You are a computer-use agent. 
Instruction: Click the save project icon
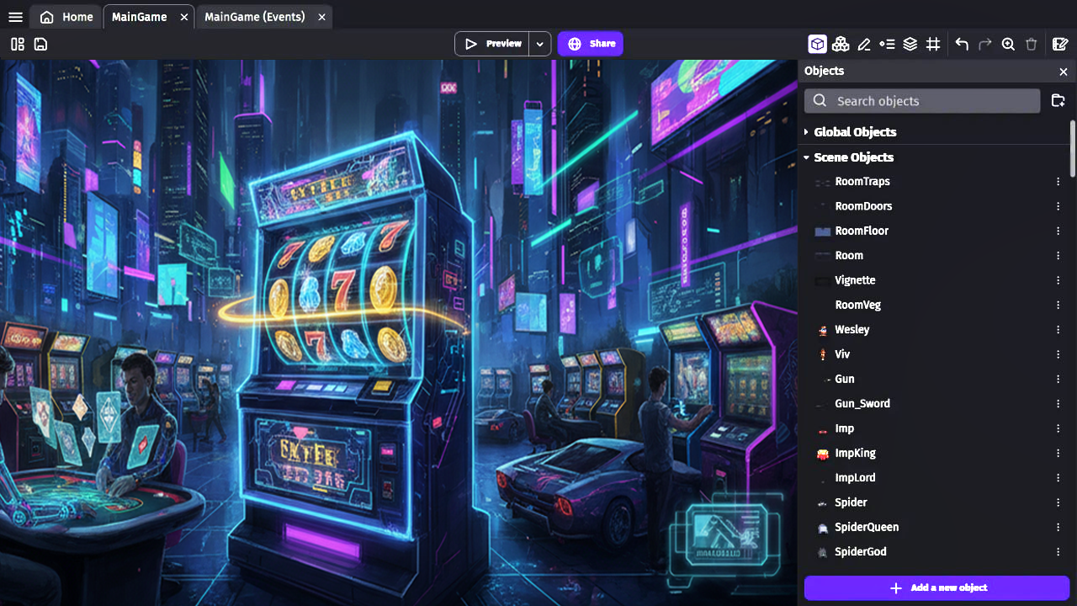click(40, 44)
